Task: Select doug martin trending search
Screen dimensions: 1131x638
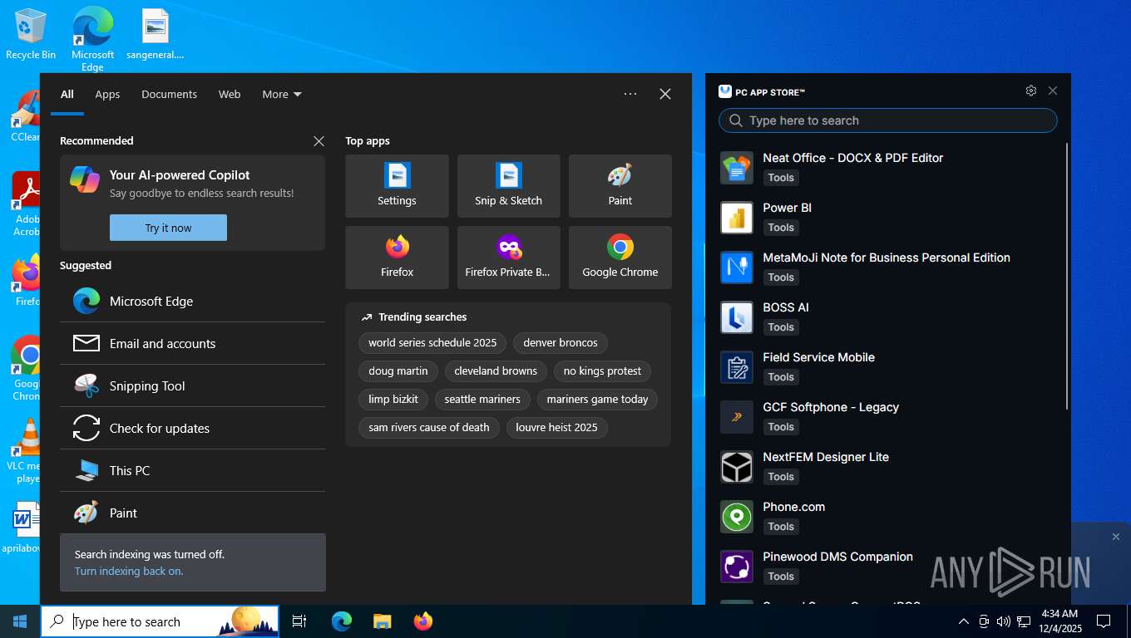Action: point(398,371)
